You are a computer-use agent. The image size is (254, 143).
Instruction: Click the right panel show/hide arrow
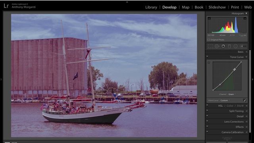pyautogui.click(x=253, y=79)
